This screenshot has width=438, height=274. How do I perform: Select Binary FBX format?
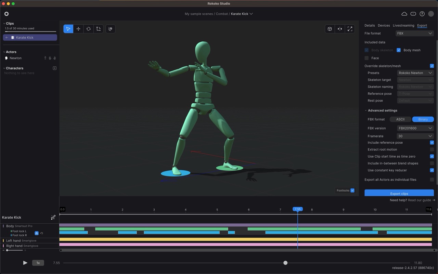pyautogui.click(x=423, y=119)
